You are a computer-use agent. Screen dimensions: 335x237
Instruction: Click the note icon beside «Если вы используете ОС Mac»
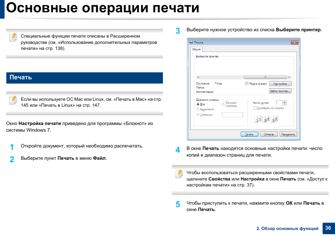click(x=13, y=100)
